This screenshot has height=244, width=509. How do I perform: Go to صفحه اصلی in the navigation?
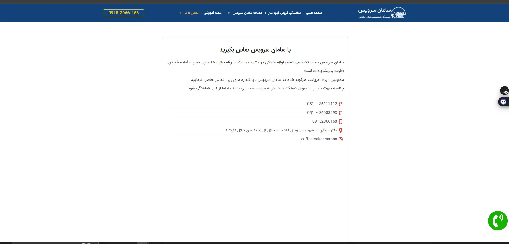pos(314,13)
